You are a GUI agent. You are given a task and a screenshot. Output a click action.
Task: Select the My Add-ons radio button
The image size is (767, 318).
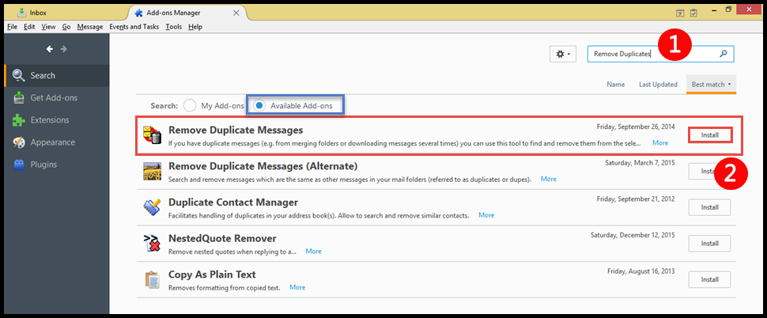(190, 106)
